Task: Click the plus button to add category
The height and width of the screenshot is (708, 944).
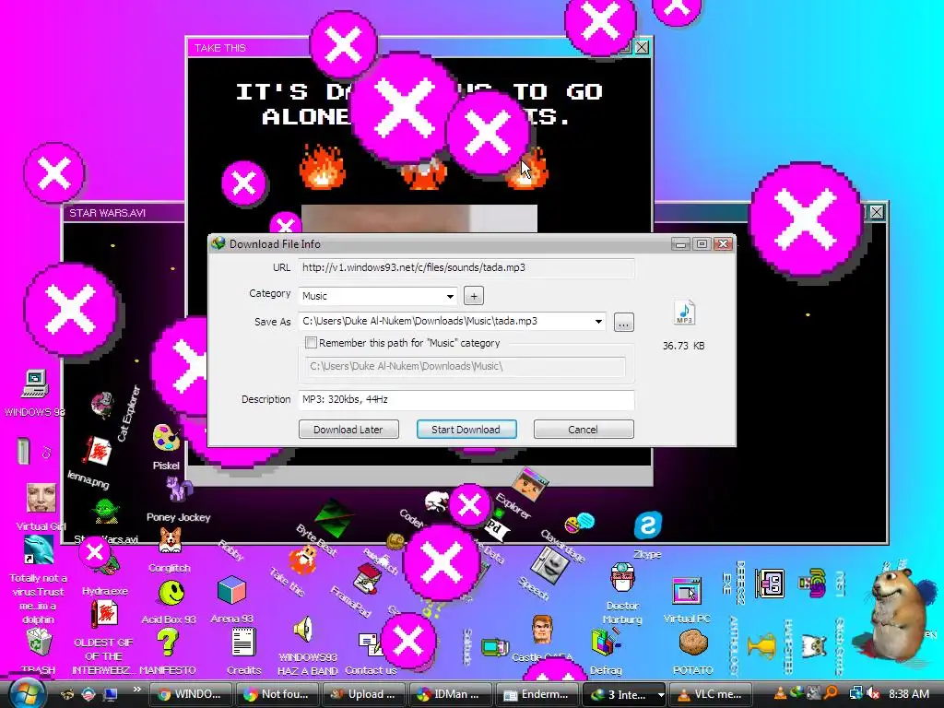Action: coord(474,296)
